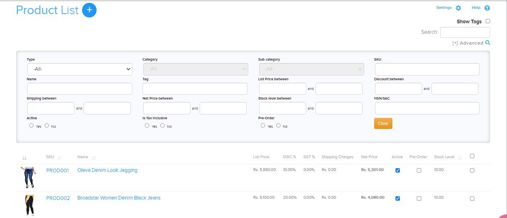Uncheck Active for Oleva Denim Look Jegging
Screen dimensions: 507x218
pos(398,170)
